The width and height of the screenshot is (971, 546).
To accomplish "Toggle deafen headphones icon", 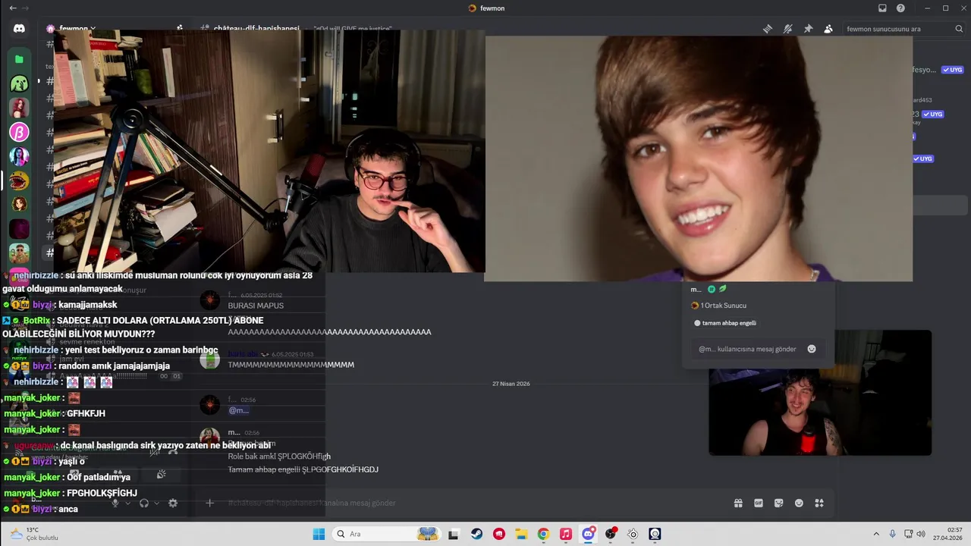I will [x=144, y=503].
